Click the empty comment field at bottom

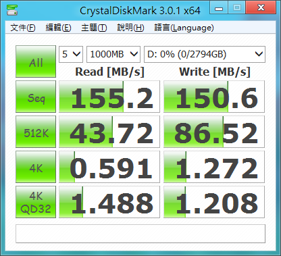pos(140,234)
